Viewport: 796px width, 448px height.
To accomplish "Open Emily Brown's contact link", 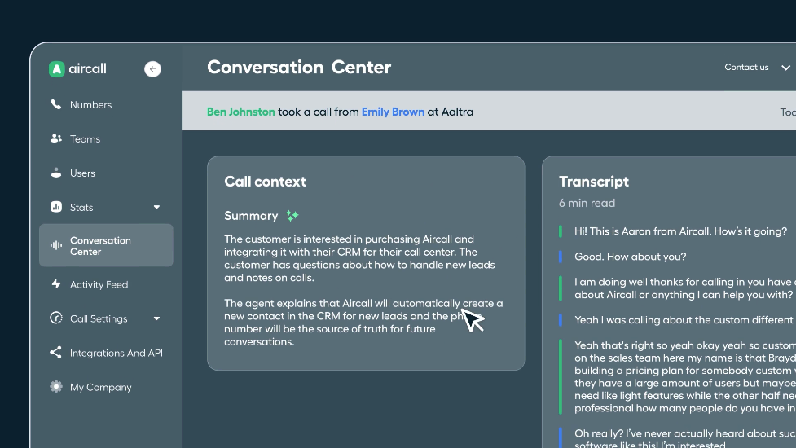I will pyautogui.click(x=393, y=112).
